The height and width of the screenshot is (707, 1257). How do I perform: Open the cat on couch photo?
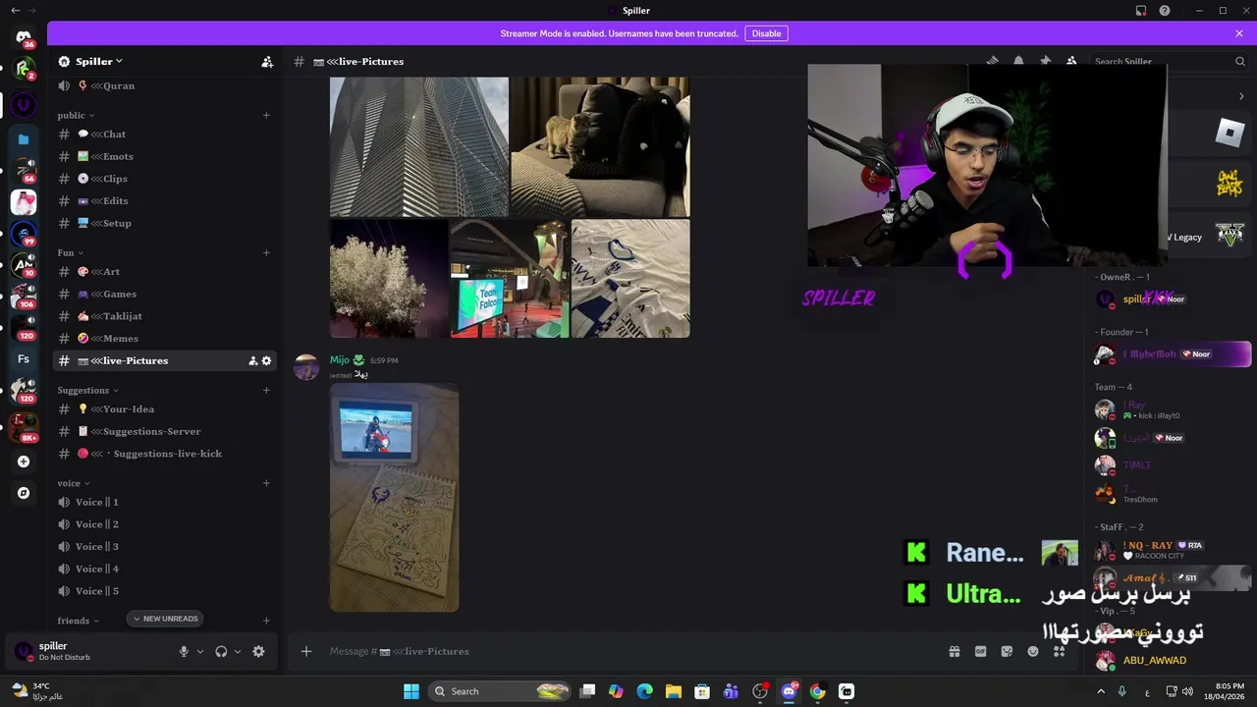[x=600, y=146]
